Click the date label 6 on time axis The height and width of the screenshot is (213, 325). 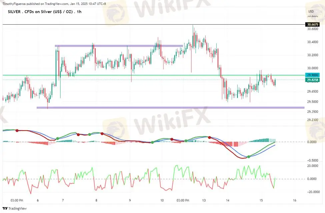38,200
